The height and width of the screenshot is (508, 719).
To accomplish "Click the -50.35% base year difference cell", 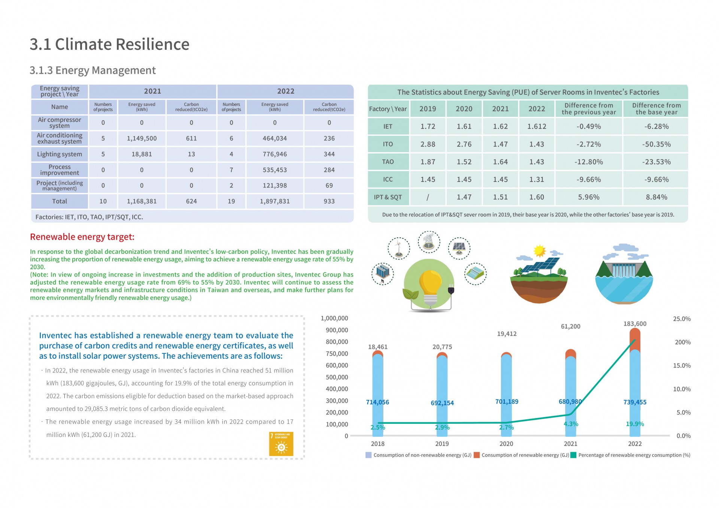I will tap(656, 144).
